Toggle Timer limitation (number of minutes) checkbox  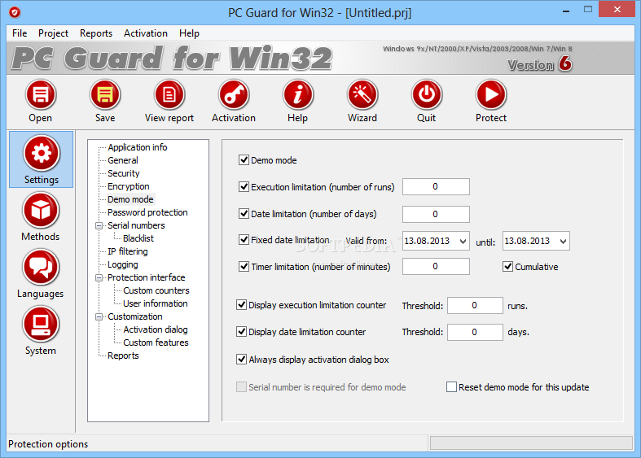pyautogui.click(x=244, y=267)
